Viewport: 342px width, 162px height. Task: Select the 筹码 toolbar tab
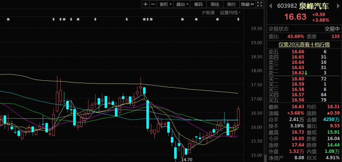tap(198, 4)
